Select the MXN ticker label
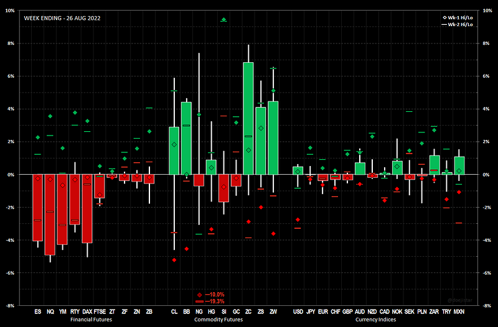The image size is (498, 327). click(x=459, y=312)
